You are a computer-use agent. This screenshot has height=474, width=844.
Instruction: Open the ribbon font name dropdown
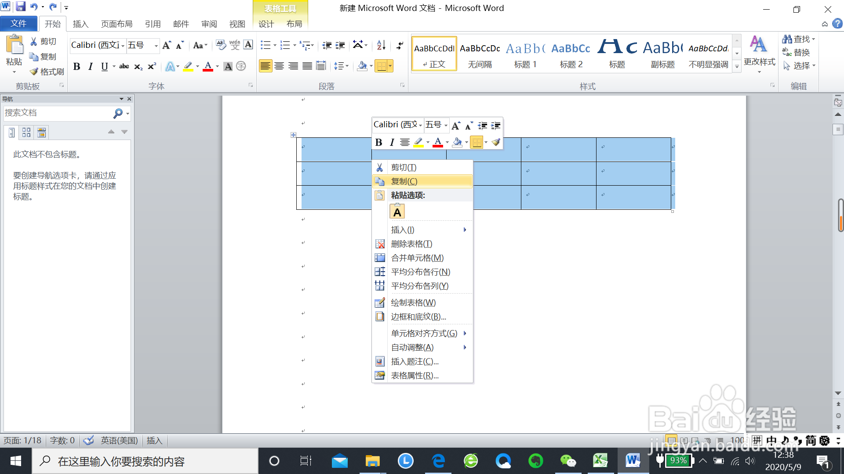click(x=123, y=46)
